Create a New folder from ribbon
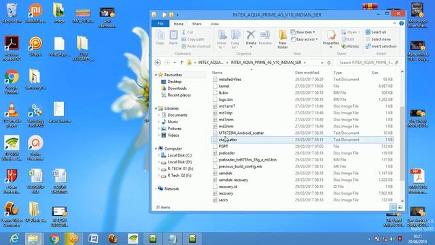435x245 pixels. 283,39
